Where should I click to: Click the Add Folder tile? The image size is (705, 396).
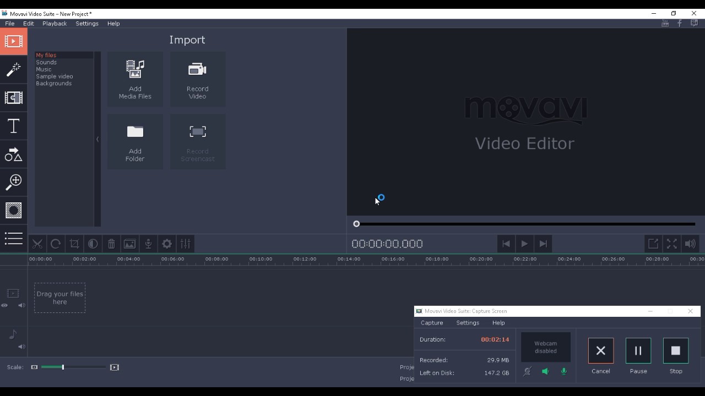pyautogui.click(x=135, y=141)
